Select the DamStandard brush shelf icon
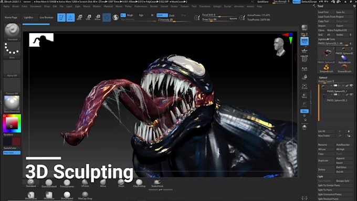357x201 pixels. point(49,183)
